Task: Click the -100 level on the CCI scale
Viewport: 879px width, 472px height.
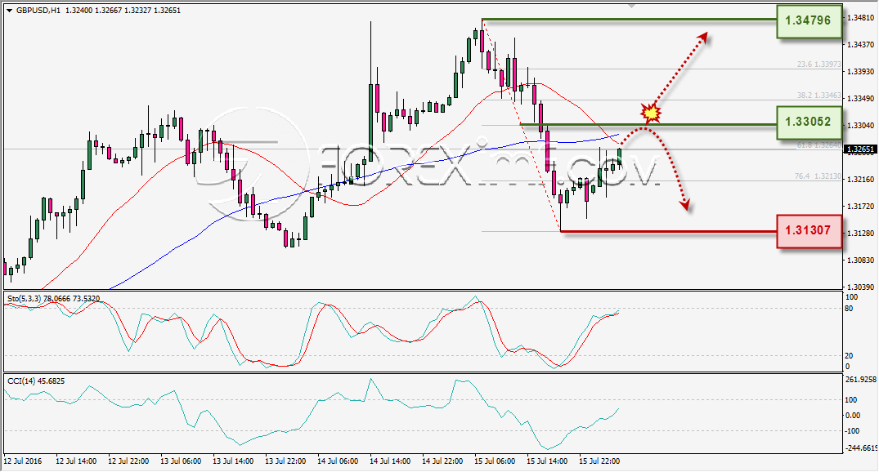Action: click(x=852, y=431)
